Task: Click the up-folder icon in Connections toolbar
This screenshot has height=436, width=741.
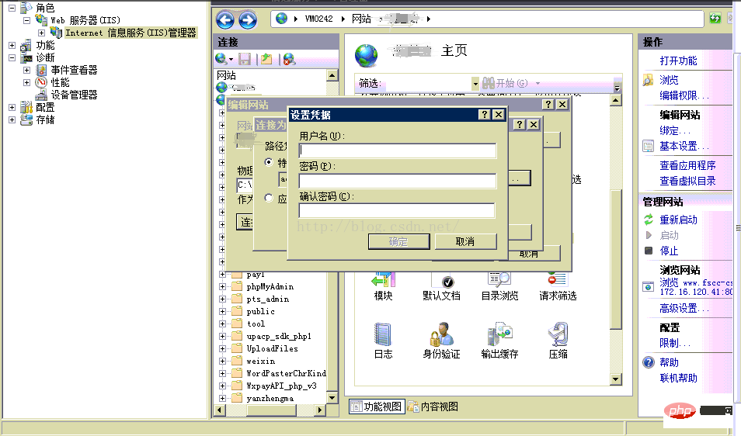Action: (266, 59)
